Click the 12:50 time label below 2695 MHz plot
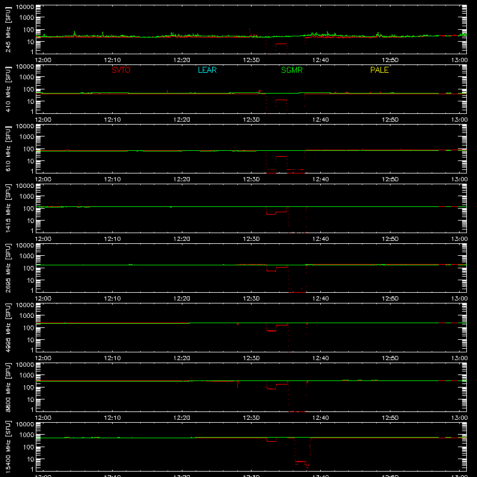The width and height of the screenshot is (477, 477). pyautogui.click(x=390, y=299)
